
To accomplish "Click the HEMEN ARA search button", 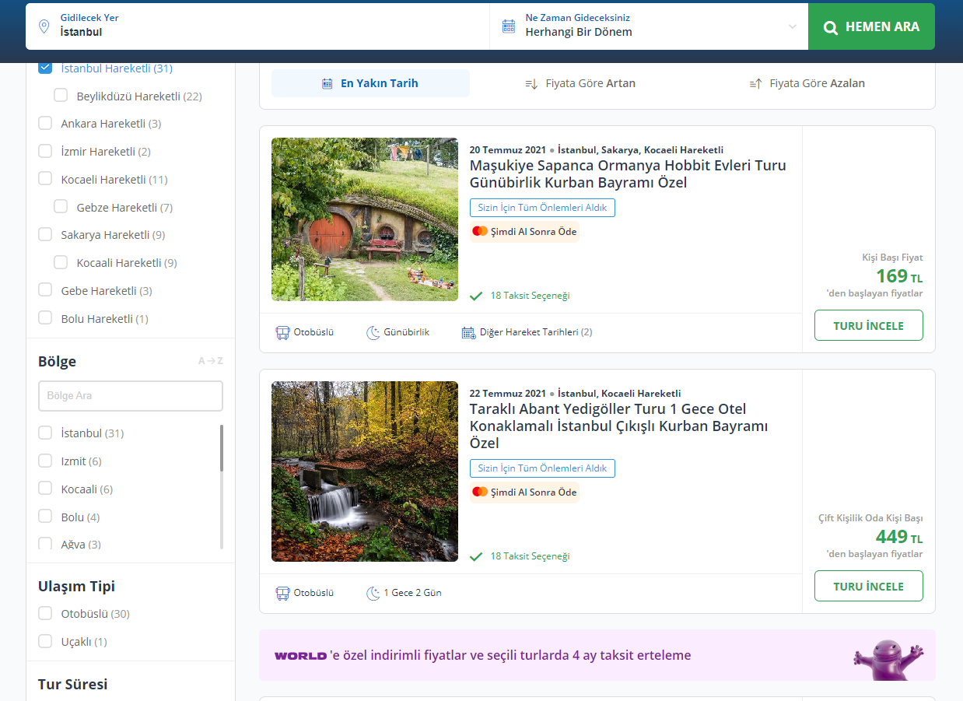I will pos(871,26).
